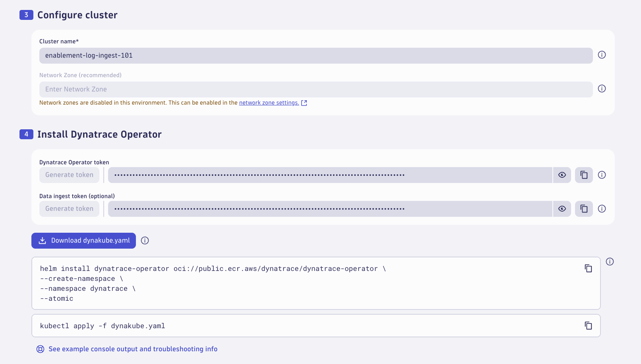This screenshot has width=641, height=364.
Task: Click Install Dynatrace Operator heading
Action: 99,134
